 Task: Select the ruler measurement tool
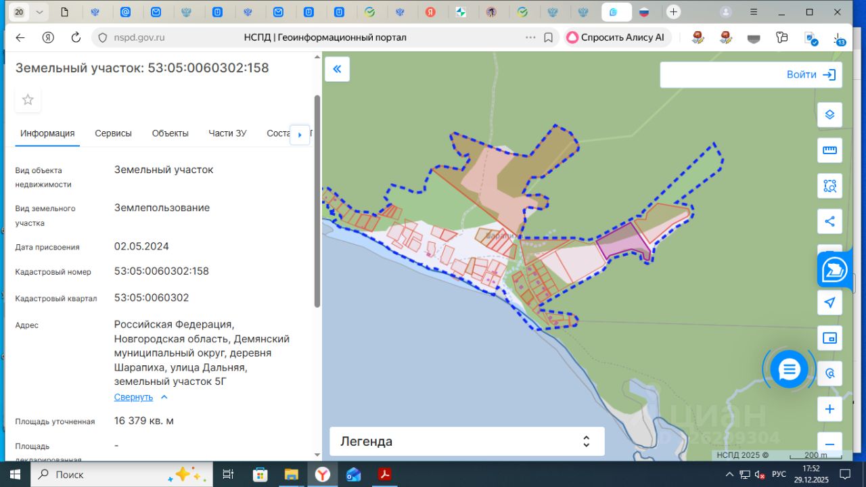829,150
